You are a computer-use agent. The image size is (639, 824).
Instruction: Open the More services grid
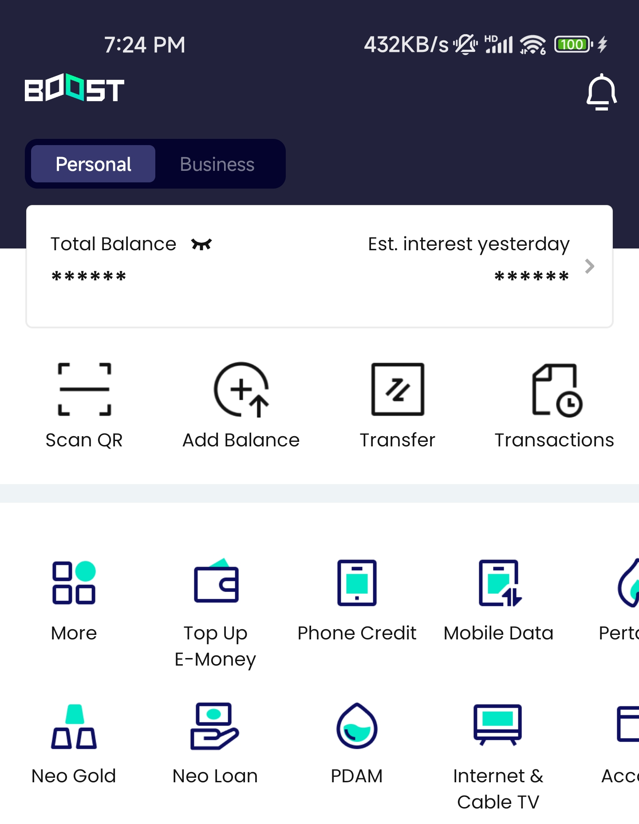pos(74,583)
